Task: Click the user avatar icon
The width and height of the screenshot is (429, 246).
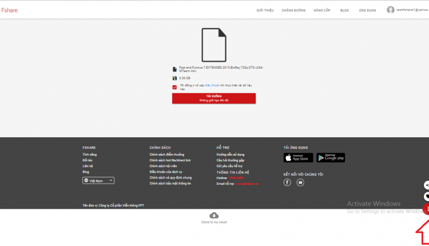Action: [391, 10]
